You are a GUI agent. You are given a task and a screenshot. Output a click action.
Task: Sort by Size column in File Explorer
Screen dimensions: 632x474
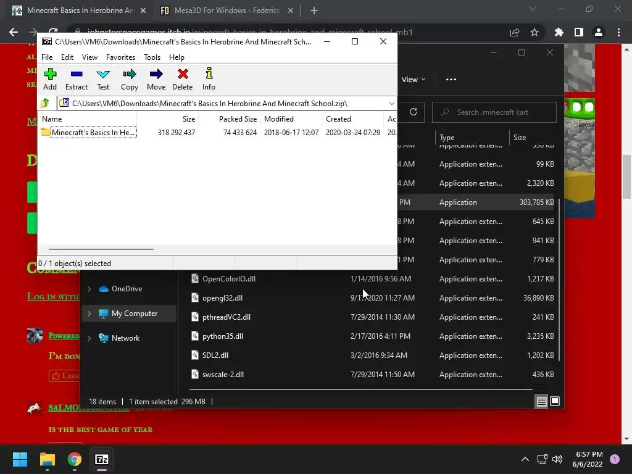[x=533, y=138]
